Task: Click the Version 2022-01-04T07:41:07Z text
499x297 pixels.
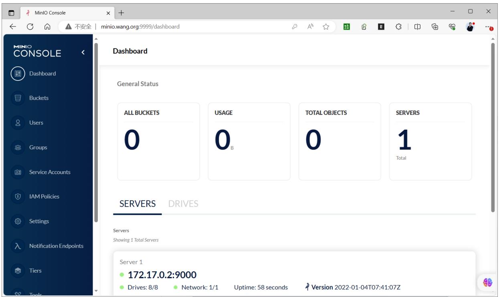Action: click(x=356, y=287)
